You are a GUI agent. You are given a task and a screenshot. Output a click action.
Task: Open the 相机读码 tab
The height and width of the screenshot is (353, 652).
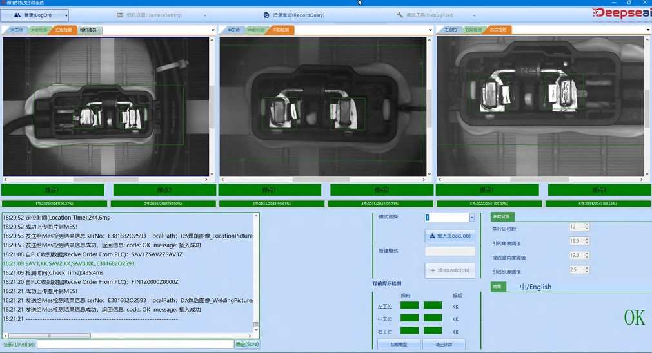click(88, 30)
